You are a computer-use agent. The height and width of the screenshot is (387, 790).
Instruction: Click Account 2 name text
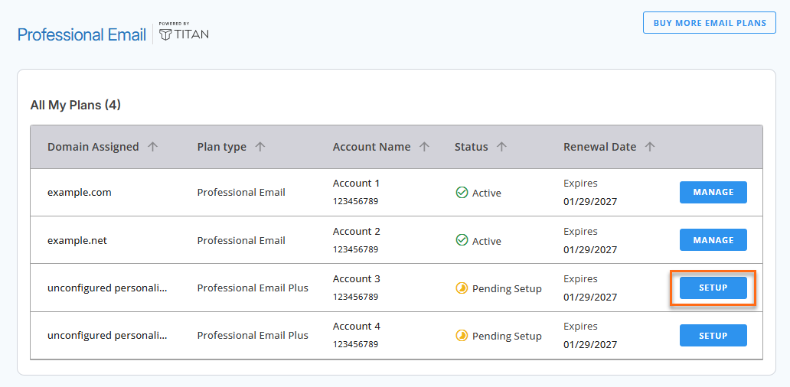tap(356, 232)
